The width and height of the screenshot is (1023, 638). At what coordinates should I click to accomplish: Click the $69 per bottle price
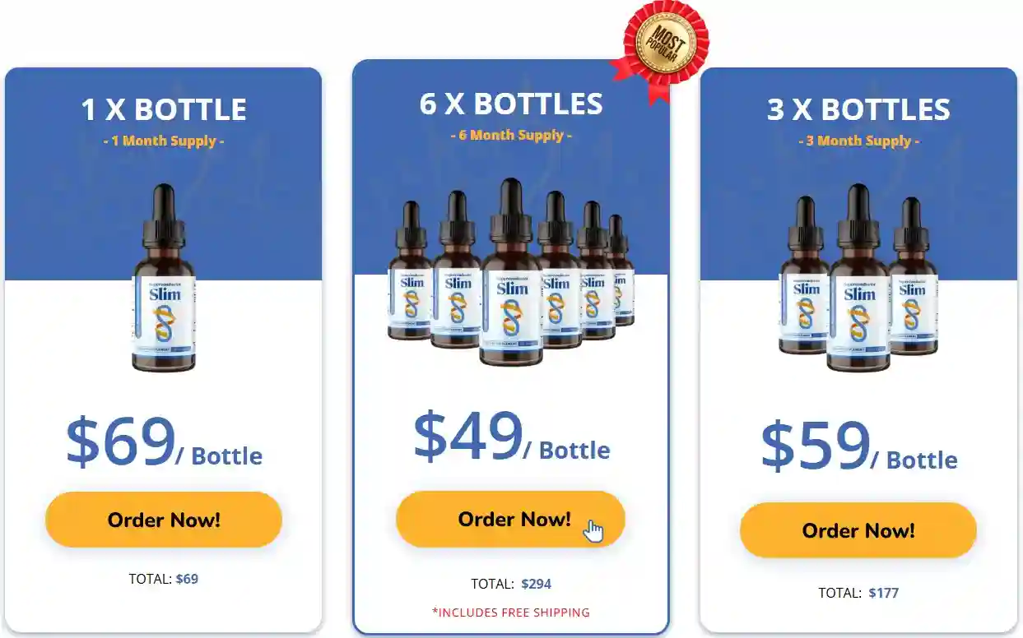pyautogui.click(x=164, y=442)
